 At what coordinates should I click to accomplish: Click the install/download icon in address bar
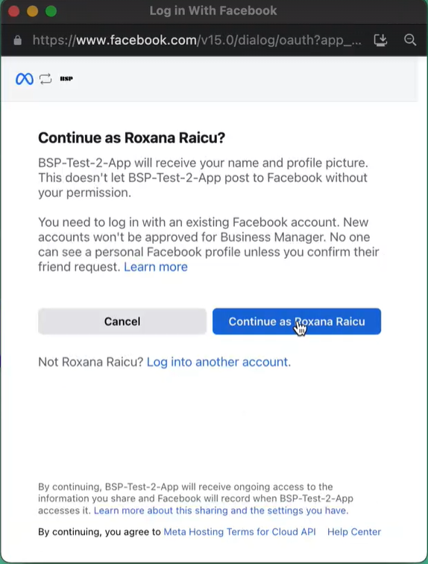click(380, 40)
